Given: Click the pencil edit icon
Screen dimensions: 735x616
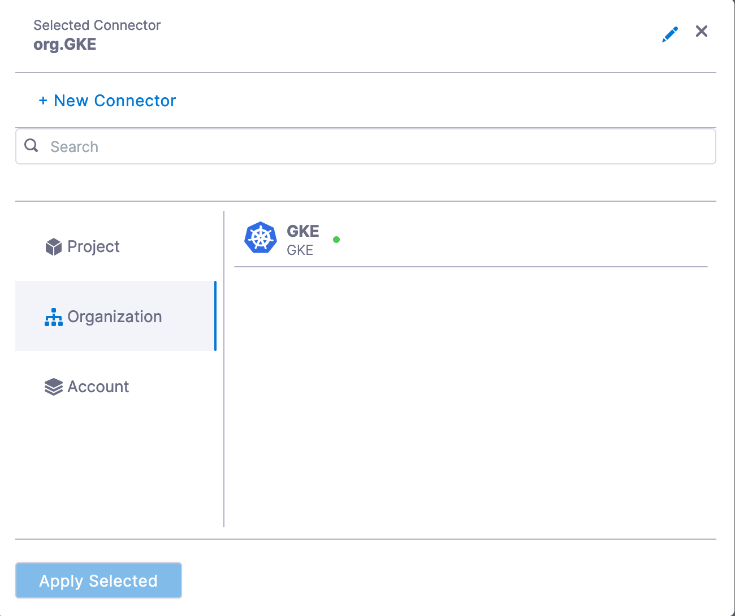Looking at the screenshot, I should tap(670, 34).
